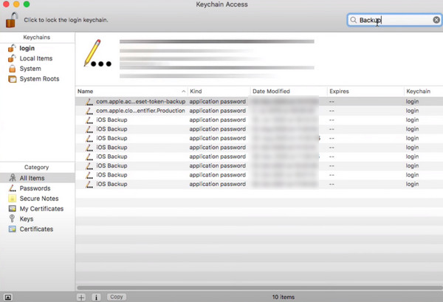Select the login keychain

[27, 48]
